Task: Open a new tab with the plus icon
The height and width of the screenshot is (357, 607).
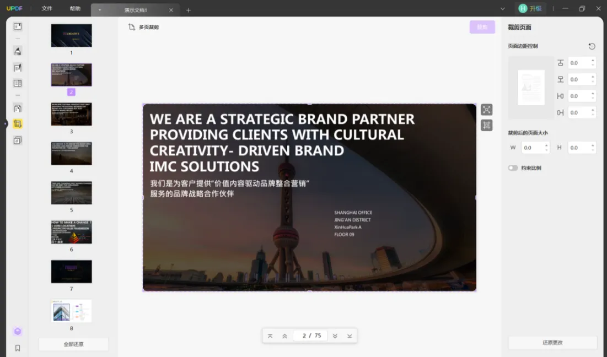Action: 189,10
